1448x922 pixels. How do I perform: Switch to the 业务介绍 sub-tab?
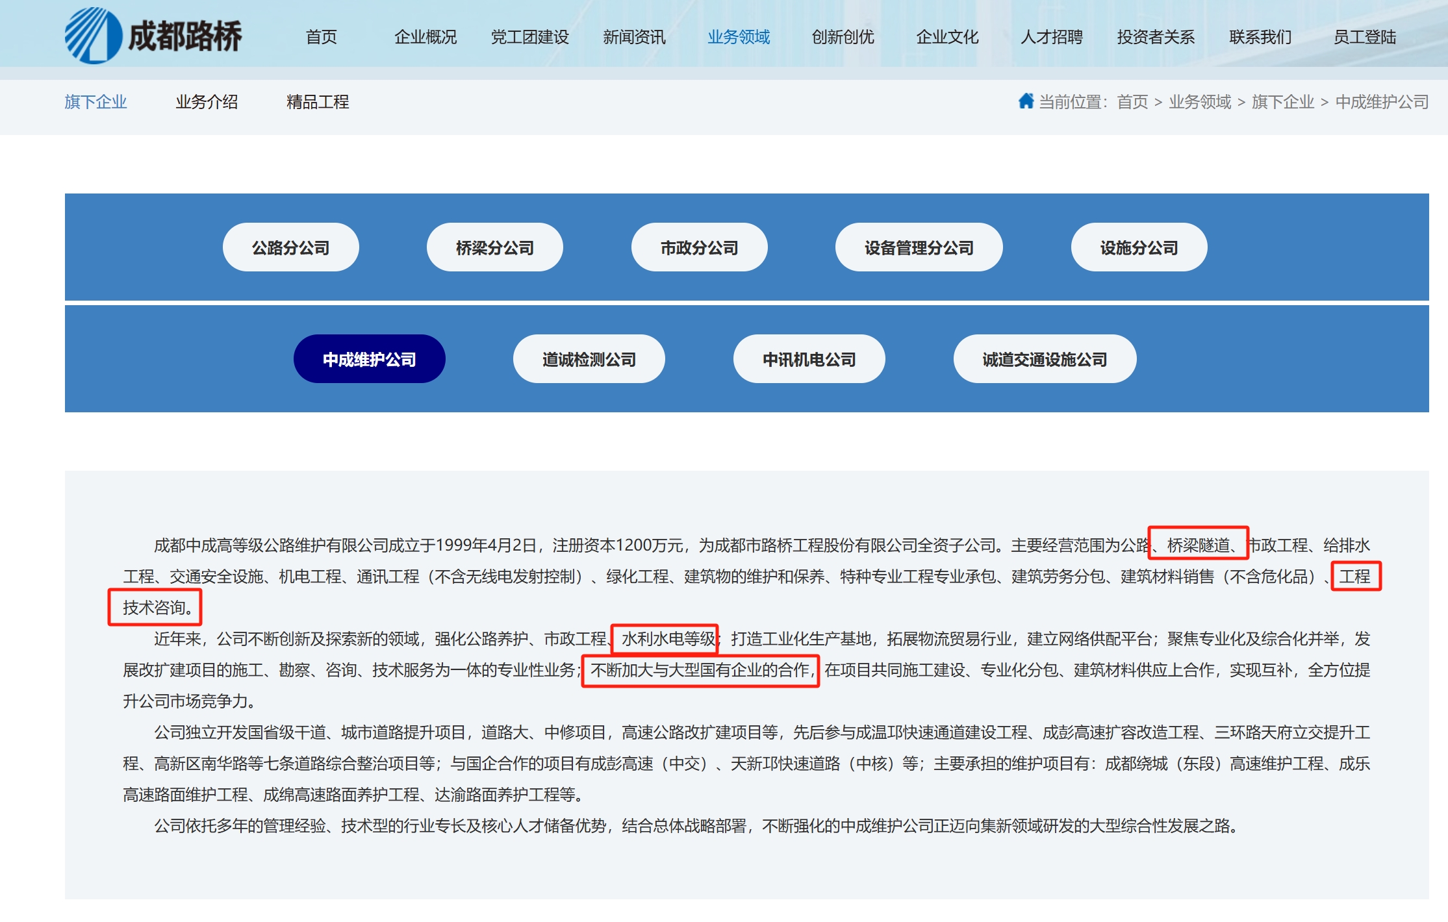pyautogui.click(x=207, y=102)
